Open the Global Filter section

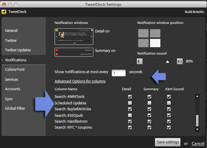pos(15,108)
